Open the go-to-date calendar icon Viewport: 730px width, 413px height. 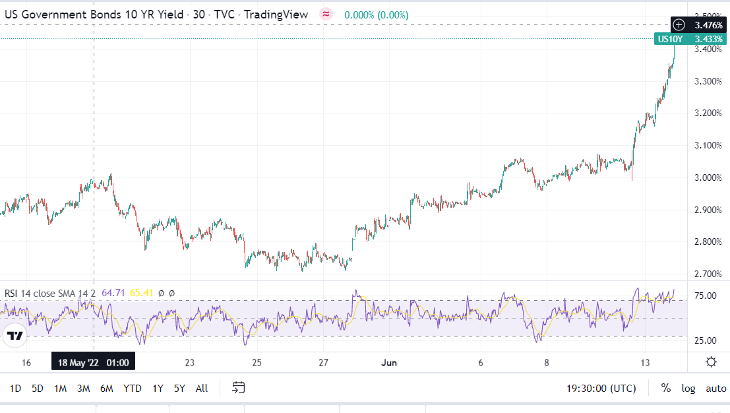(239, 388)
